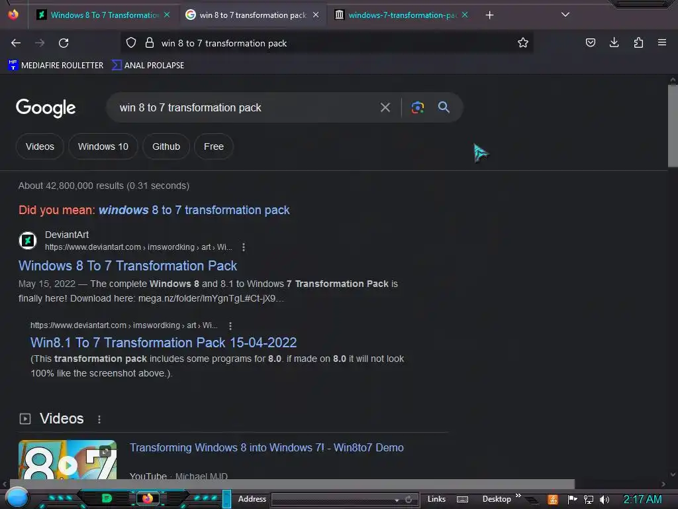The height and width of the screenshot is (509, 678).
Task: Open MEDIAFIRE ROULETTER bookmark
Action: tap(56, 66)
